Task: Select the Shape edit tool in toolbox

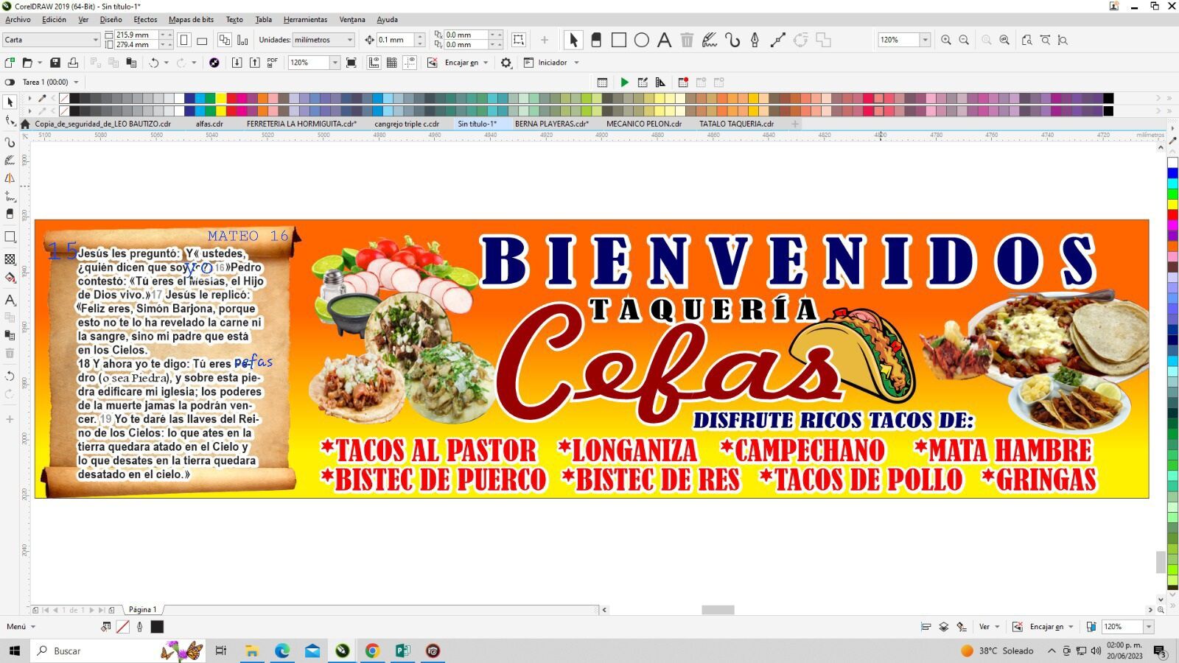Action: pos(10,121)
